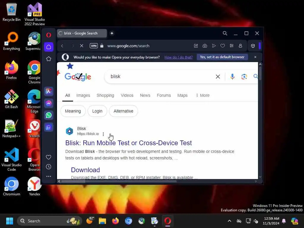
Task: Open the Extensions cube icon
Action: (x=253, y=46)
